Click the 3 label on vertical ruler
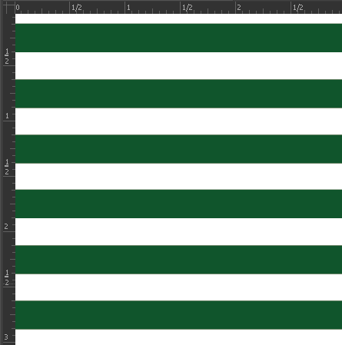The height and width of the screenshot is (345, 342). (6, 337)
